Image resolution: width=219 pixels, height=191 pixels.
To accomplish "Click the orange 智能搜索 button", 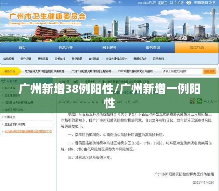I will coord(209,71).
